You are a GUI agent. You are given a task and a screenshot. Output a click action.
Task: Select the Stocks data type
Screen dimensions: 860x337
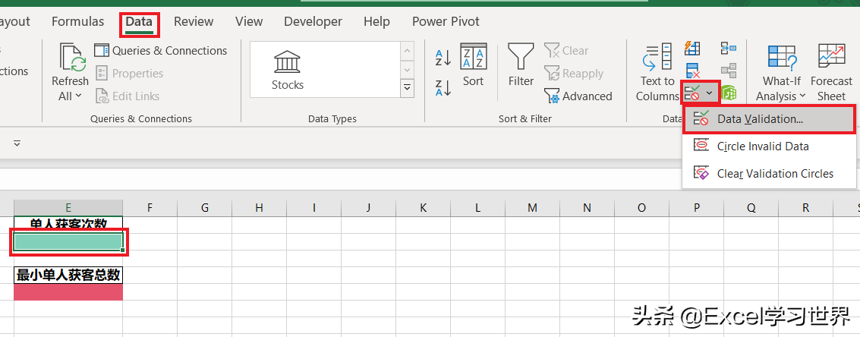288,70
